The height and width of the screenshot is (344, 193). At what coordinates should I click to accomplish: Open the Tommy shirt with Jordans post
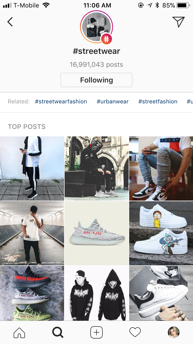pyautogui.click(x=161, y=168)
